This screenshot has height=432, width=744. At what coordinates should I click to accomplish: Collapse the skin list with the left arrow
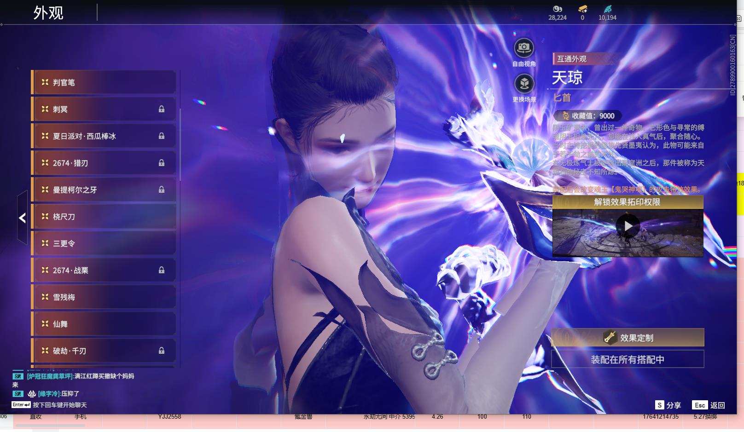22,218
